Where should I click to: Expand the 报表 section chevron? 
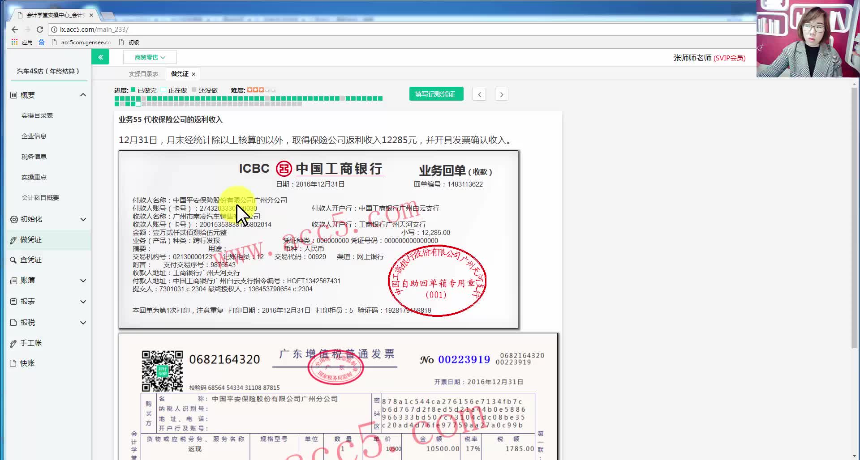tap(83, 302)
